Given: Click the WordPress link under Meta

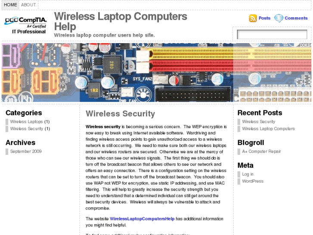Looking at the screenshot, I should 253,181.
